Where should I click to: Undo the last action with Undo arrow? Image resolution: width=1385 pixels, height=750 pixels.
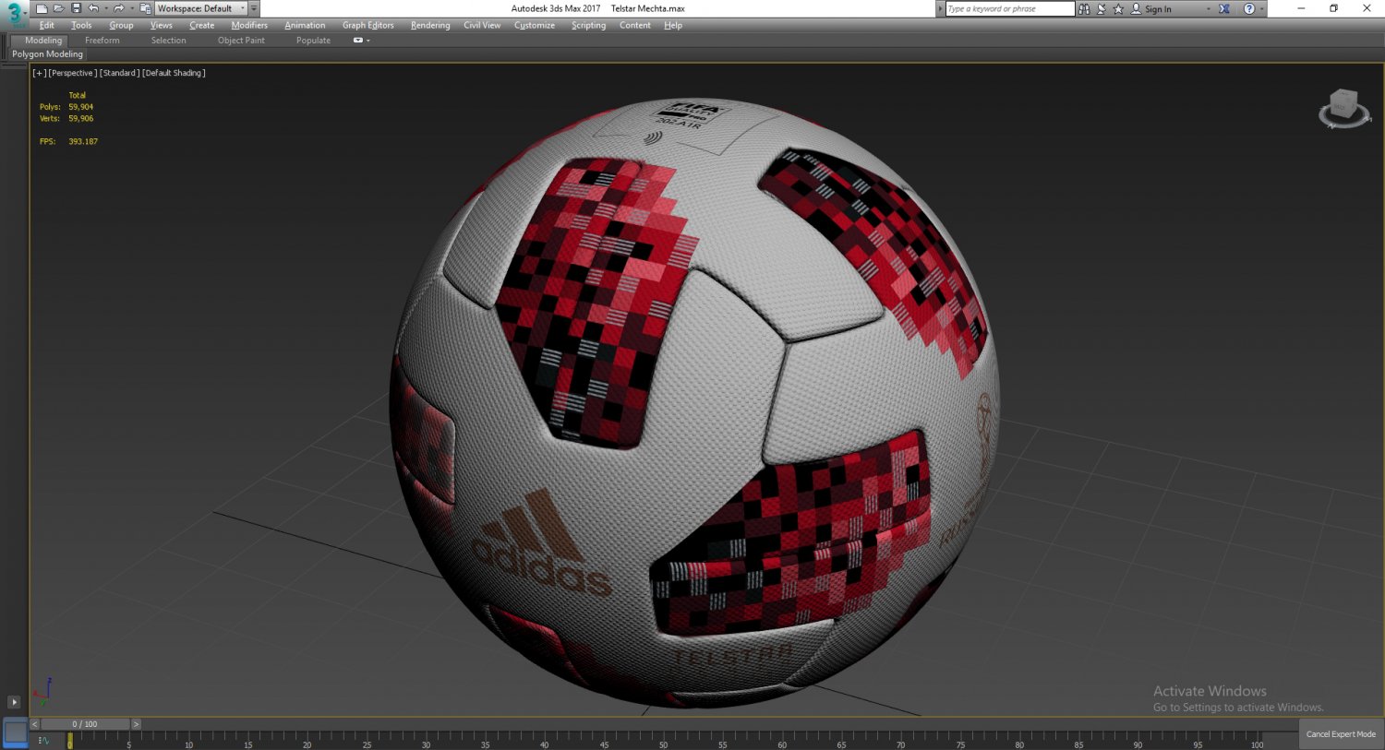pyautogui.click(x=92, y=8)
